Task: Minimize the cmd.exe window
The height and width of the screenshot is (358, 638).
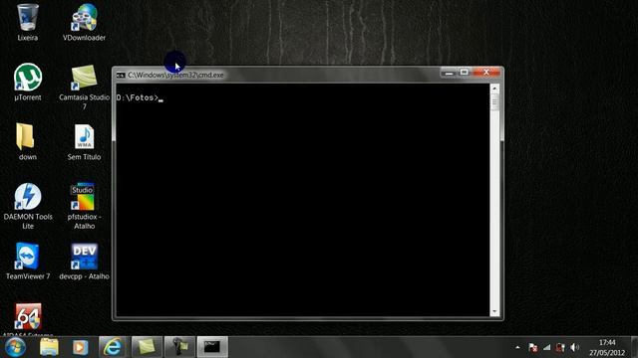Action: click(449, 73)
